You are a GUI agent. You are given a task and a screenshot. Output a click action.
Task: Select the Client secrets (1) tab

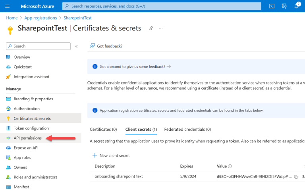point(141,129)
